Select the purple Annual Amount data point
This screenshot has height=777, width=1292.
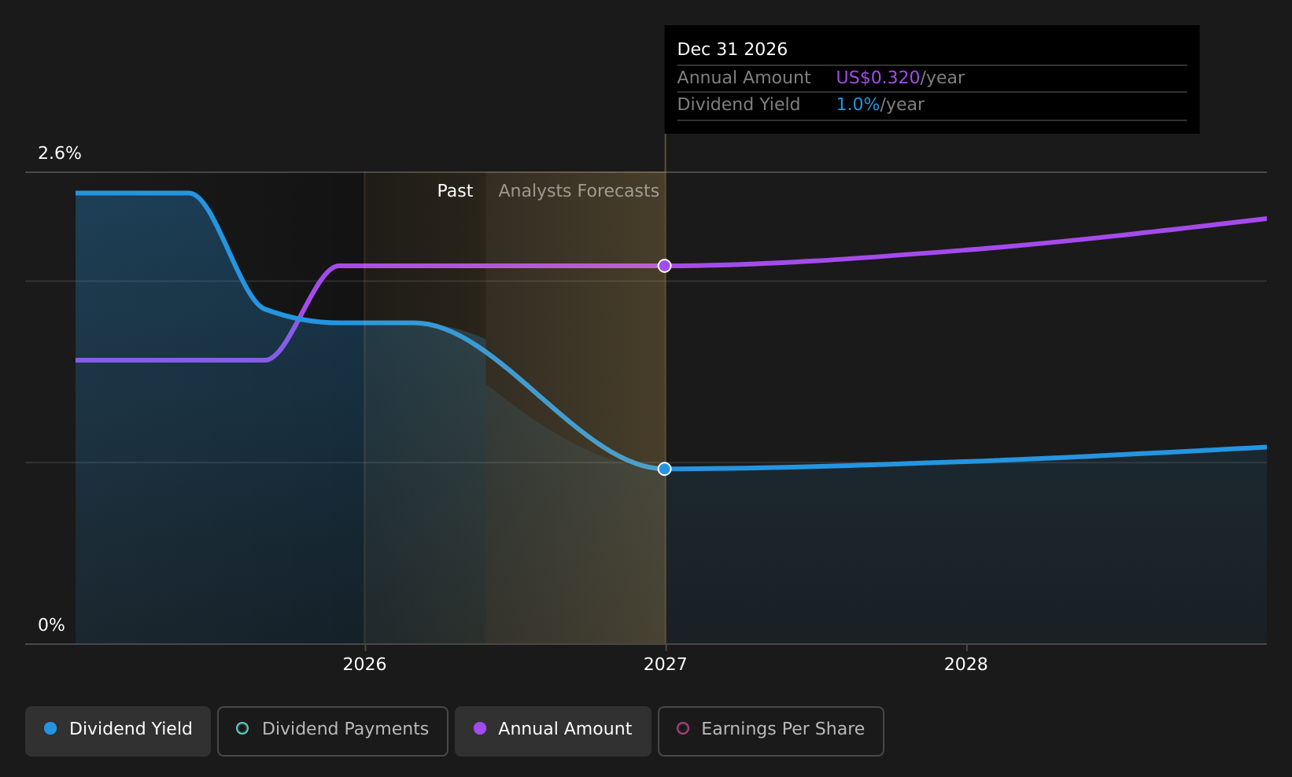665,266
